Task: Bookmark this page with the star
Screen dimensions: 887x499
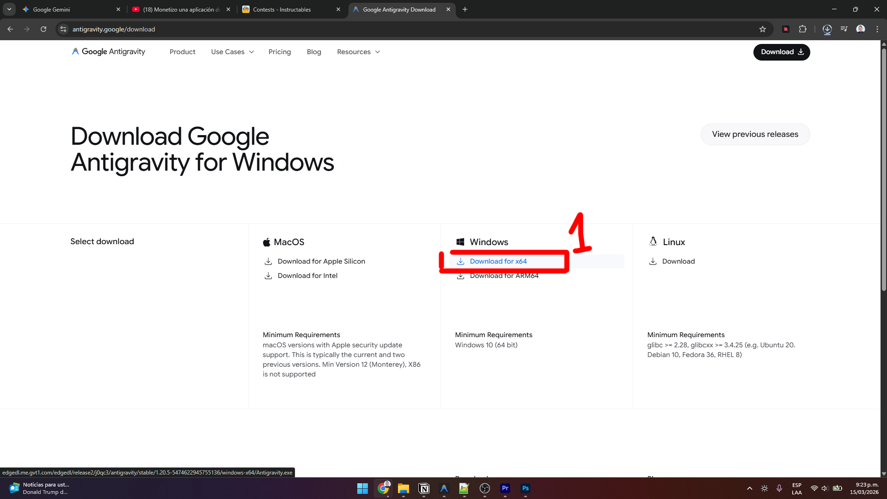Action: (763, 29)
